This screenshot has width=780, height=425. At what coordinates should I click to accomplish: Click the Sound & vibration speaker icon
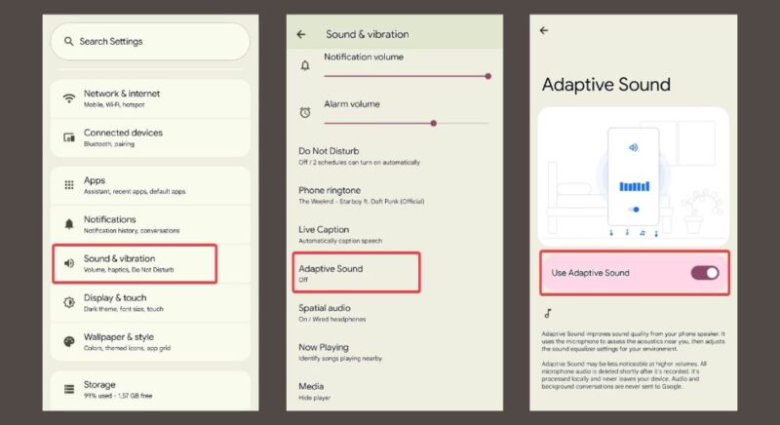[69, 263]
